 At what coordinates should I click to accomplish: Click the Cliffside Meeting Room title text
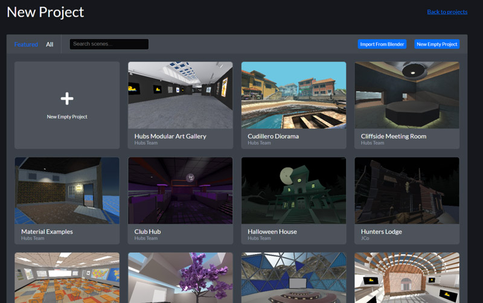pyautogui.click(x=394, y=136)
